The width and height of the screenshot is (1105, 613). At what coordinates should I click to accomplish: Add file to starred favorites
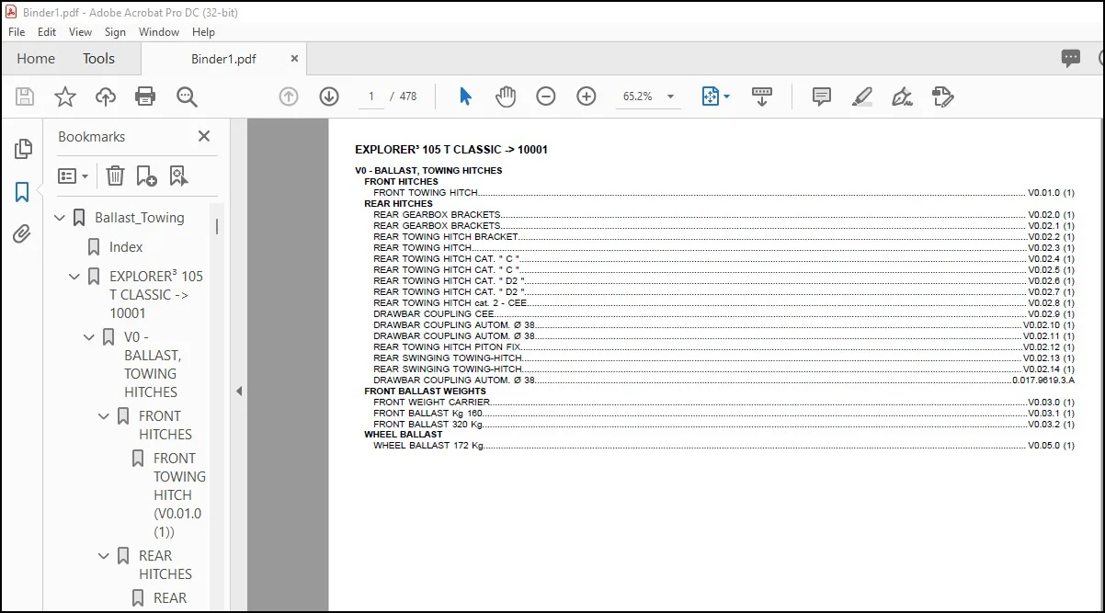(65, 96)
